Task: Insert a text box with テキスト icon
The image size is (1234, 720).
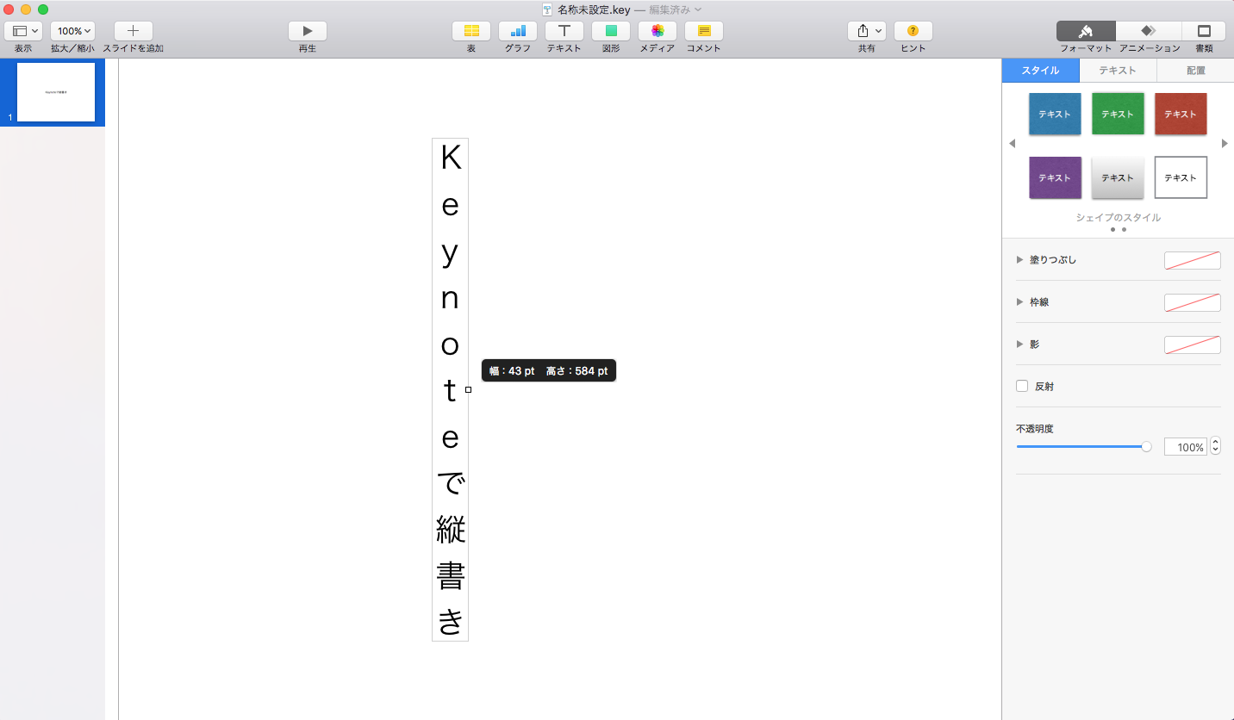Action: tap(564, 31)
